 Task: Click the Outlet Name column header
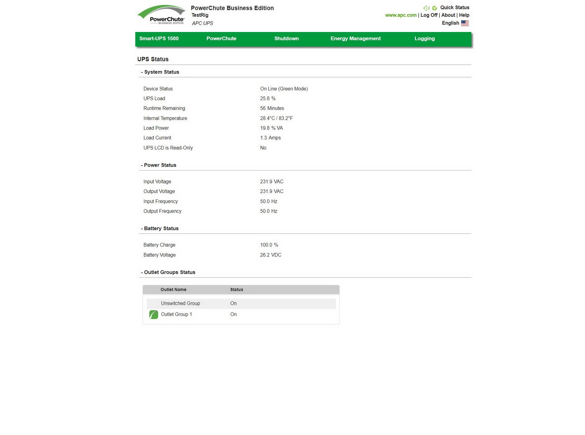pyautogui.click(x=173, y=290)
